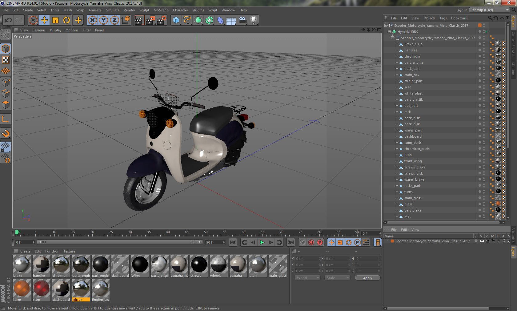The width and height of the screenshot is (517, 311).
Task: Open the MoGraph menu
Action: pos(161,10)
